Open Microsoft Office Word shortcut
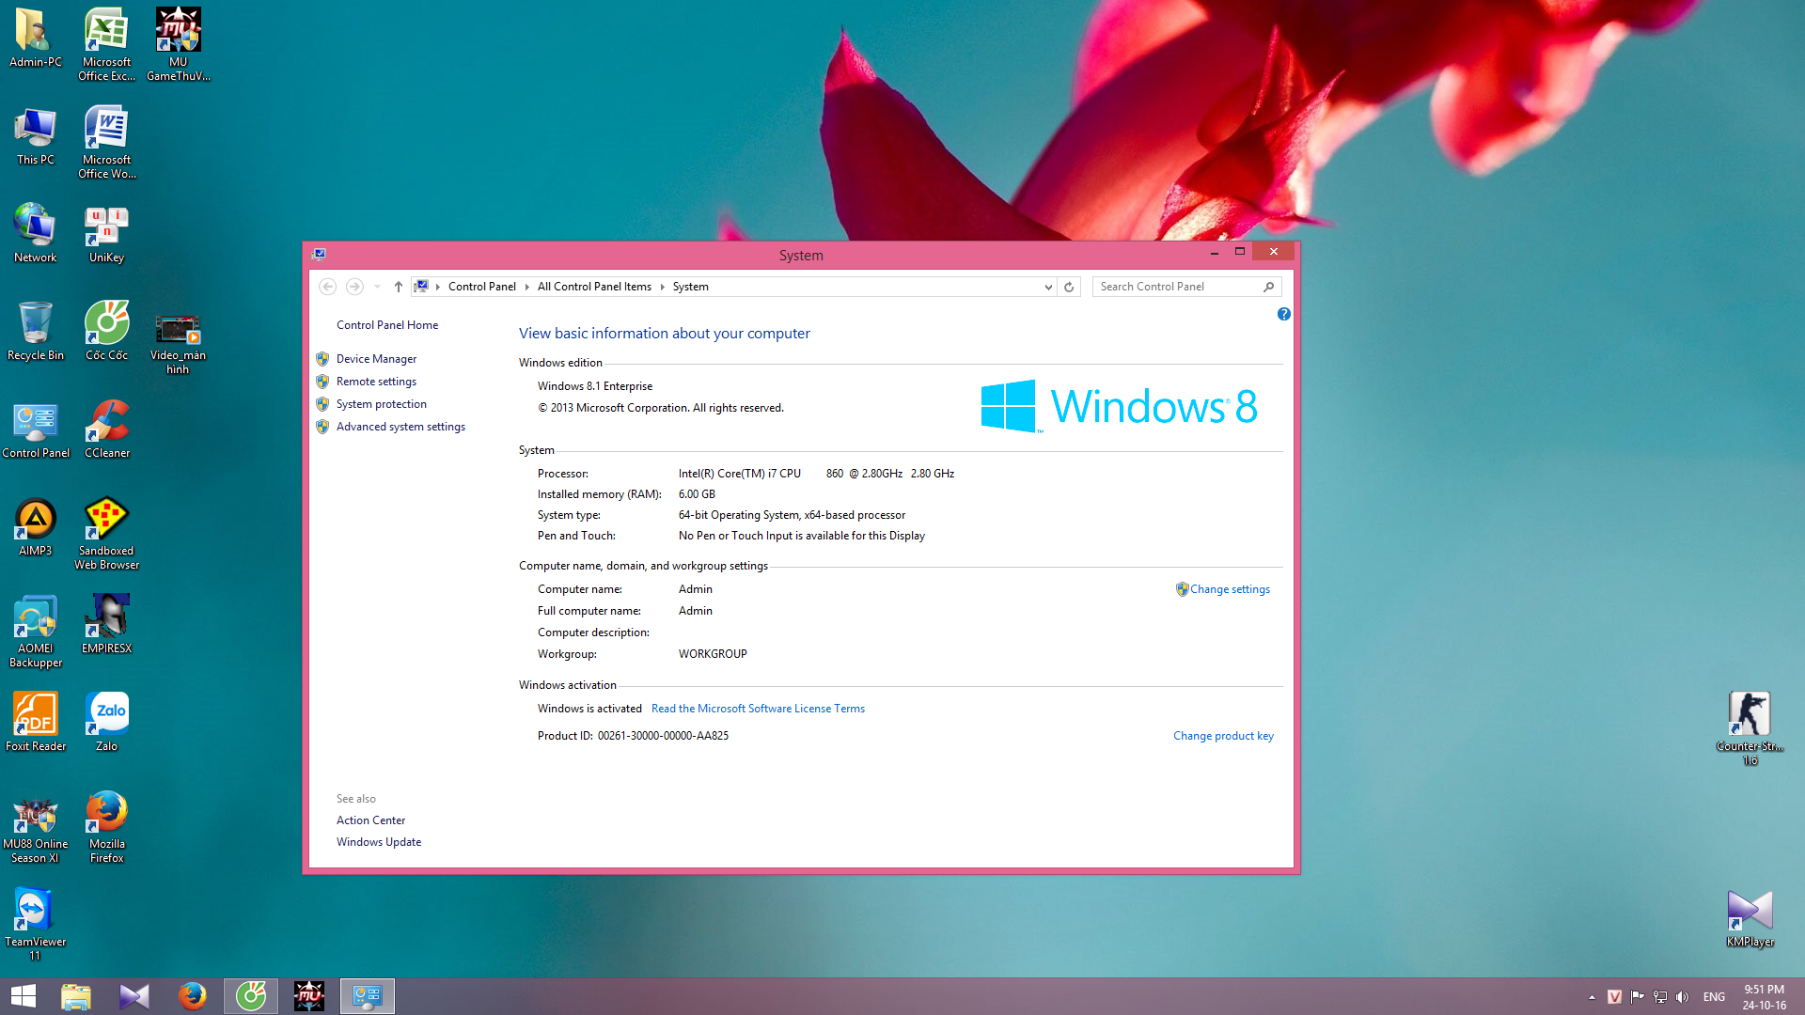 click(x=106, y=143)
